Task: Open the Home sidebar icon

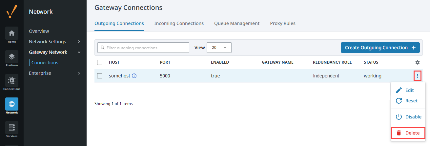Action: coord(12,33)
